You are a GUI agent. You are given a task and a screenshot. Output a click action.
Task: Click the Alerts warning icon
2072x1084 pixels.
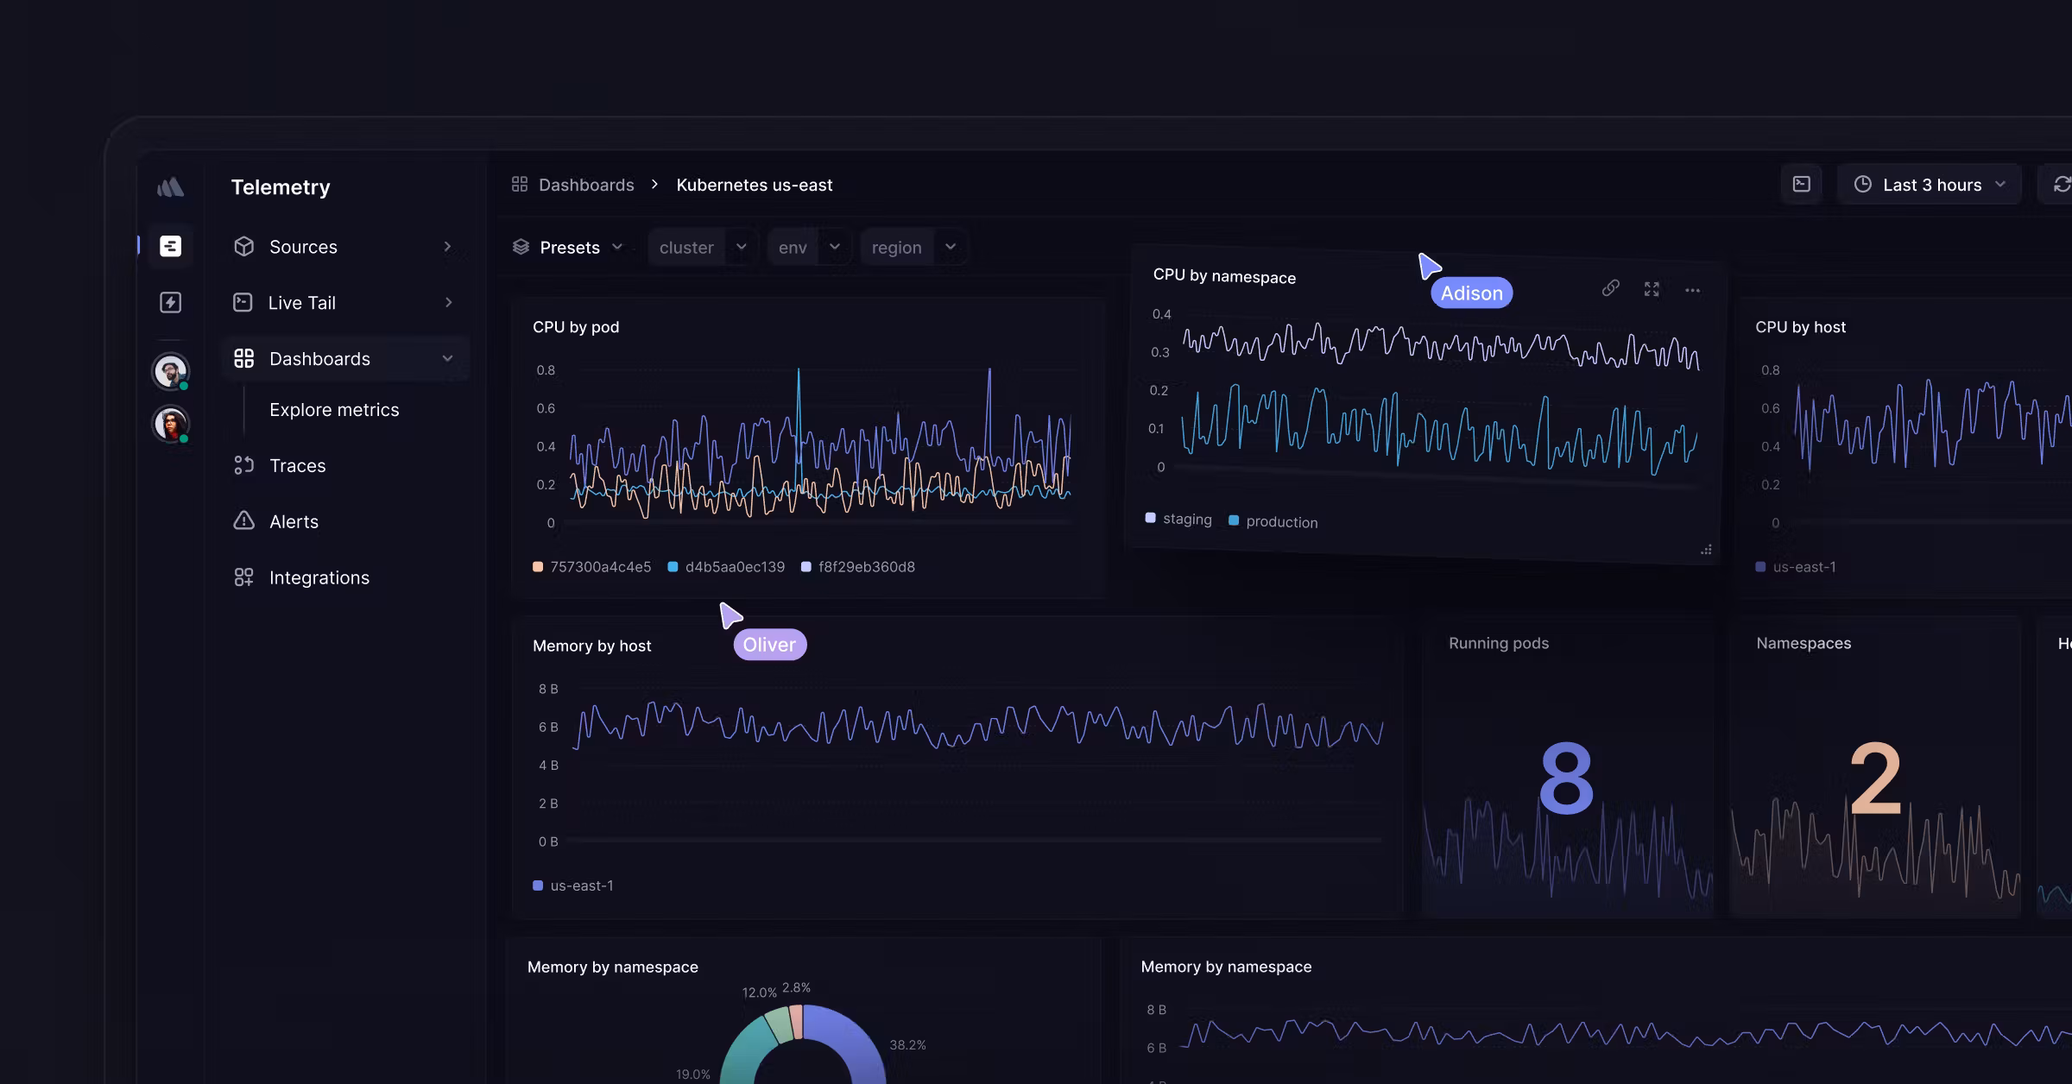pyautogui.click(x=244, y=521)
